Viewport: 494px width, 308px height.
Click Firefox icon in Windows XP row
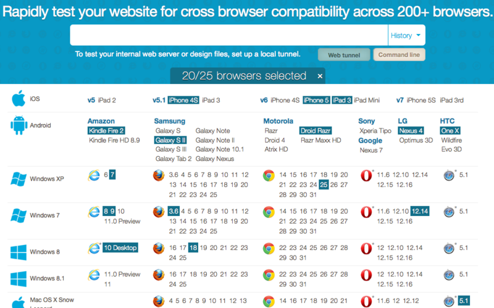tap(159, 175)
